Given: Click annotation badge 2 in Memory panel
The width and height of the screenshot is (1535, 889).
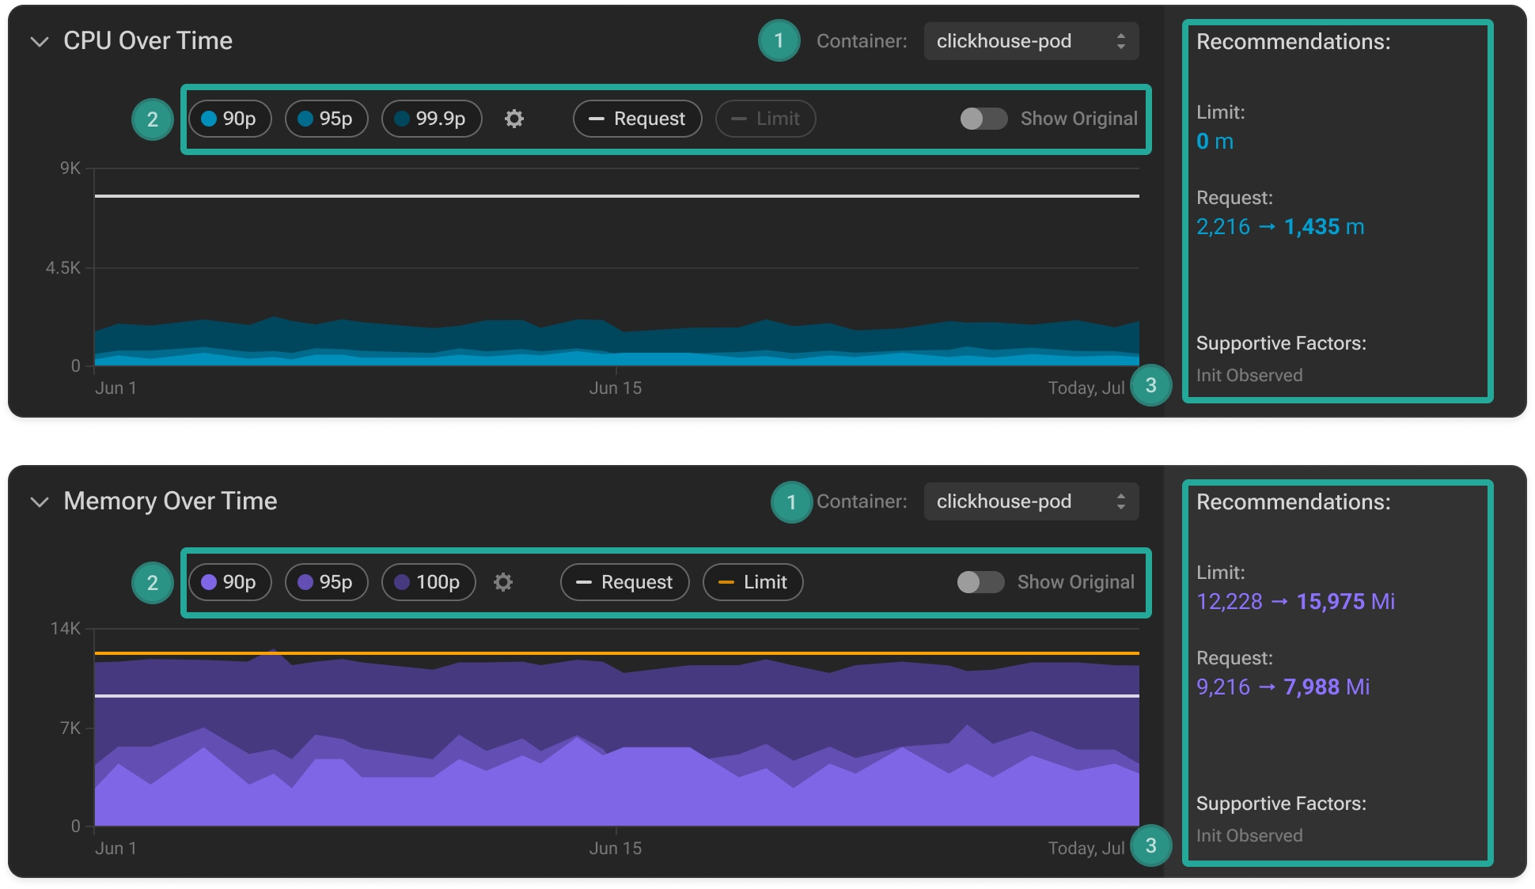Looking at the screenshot, I should (x=153, y=583).
